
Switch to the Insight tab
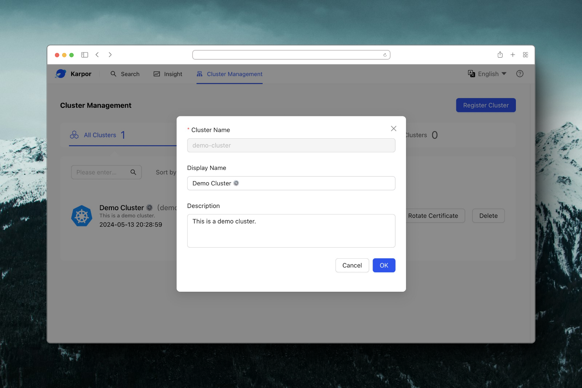click(x=168, y=74)
